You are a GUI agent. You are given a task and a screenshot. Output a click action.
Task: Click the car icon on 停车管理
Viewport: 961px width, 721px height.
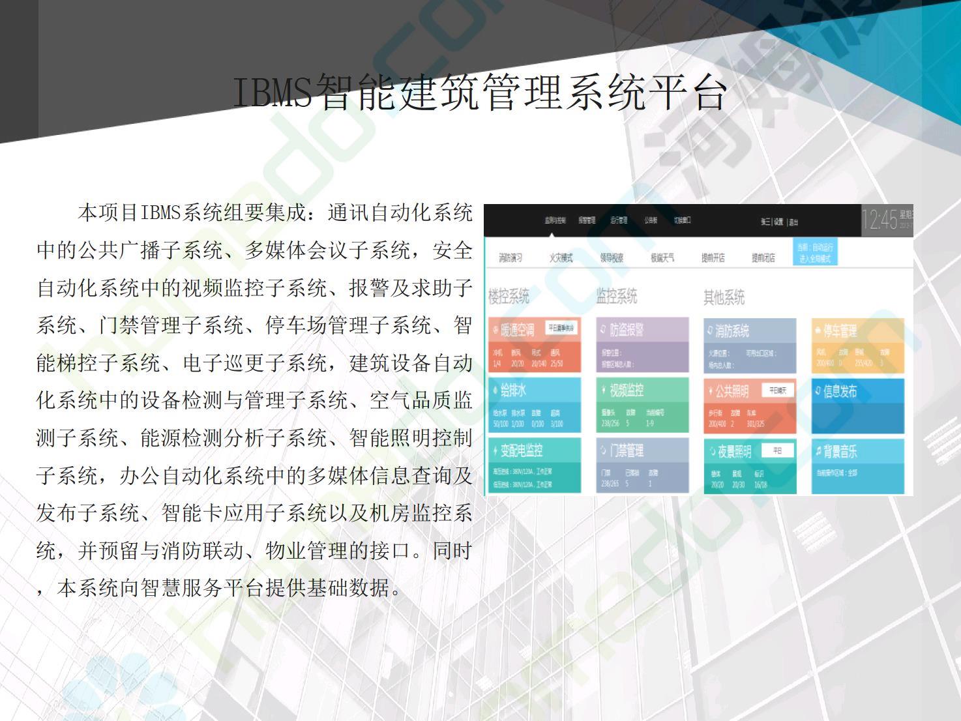pyautogui.click(x=818, y=331)
